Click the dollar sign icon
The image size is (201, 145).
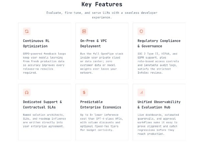(84, 92)
